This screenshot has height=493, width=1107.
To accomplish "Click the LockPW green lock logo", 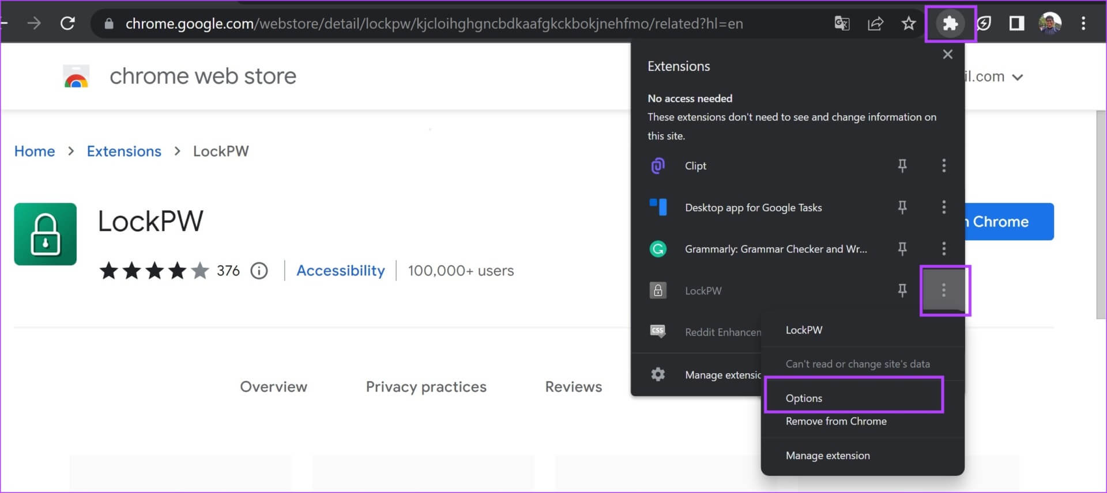I will [45, 234].
